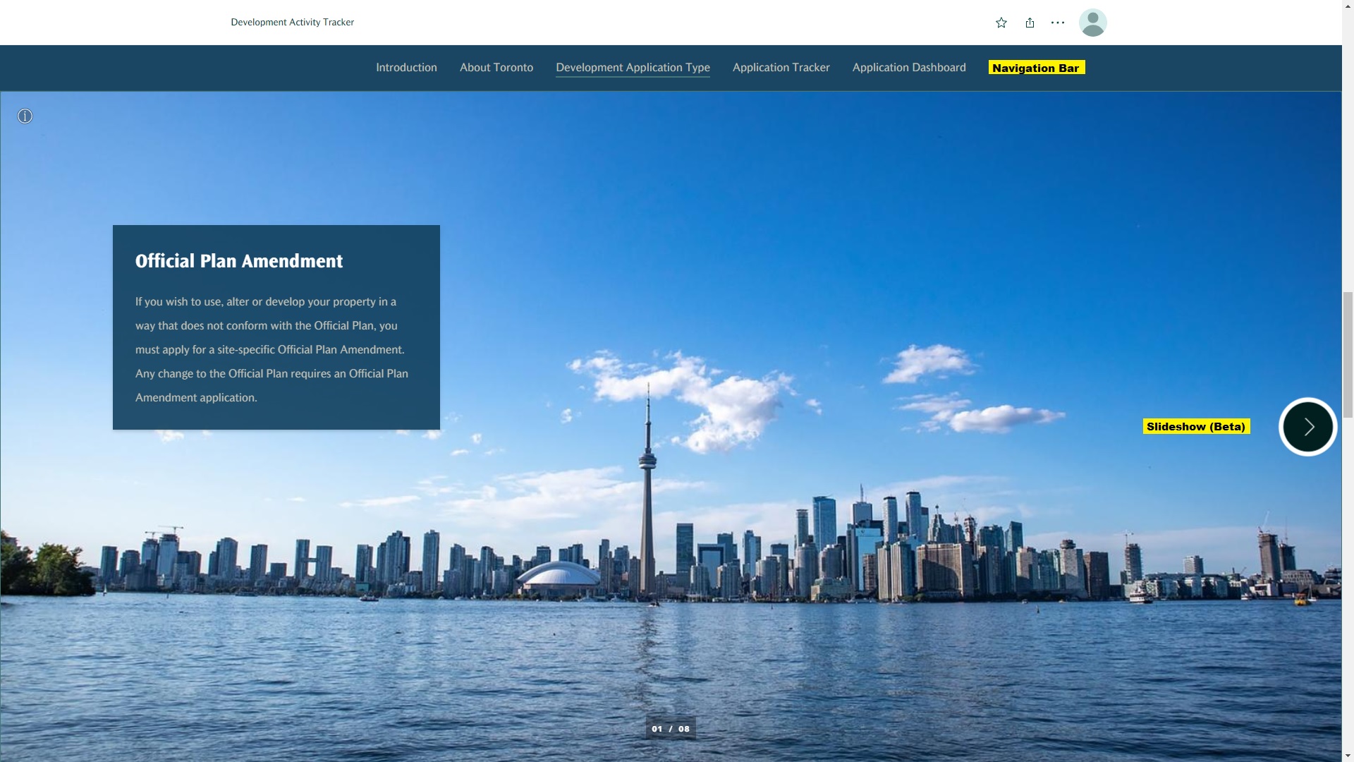Toggle the Development Application Type underline

pos(633,67)
